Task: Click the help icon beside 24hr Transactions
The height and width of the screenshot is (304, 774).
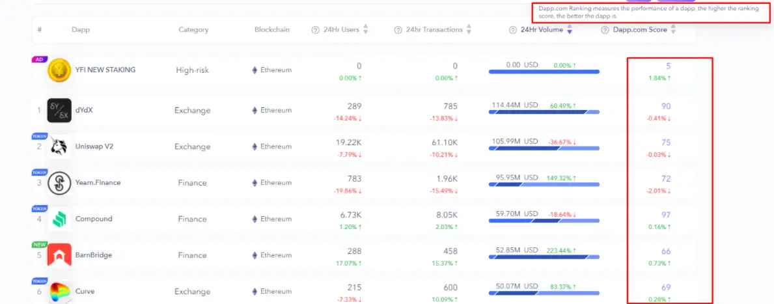Action: pyautogui.click(x=398, y=30)
